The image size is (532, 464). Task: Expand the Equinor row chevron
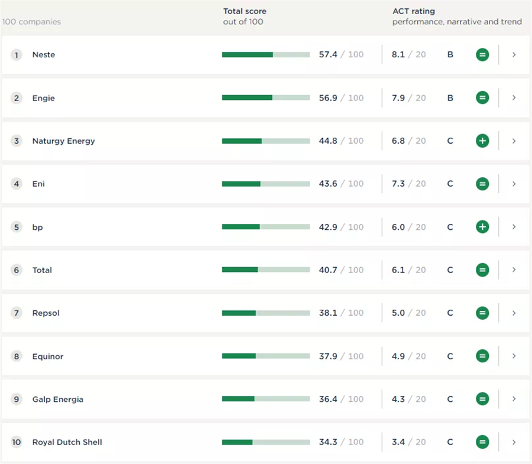click(514, 356)
